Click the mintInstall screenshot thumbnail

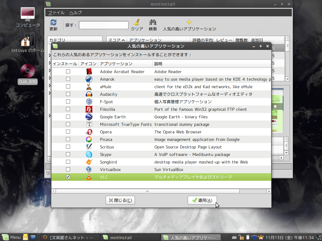coord(277,111)
